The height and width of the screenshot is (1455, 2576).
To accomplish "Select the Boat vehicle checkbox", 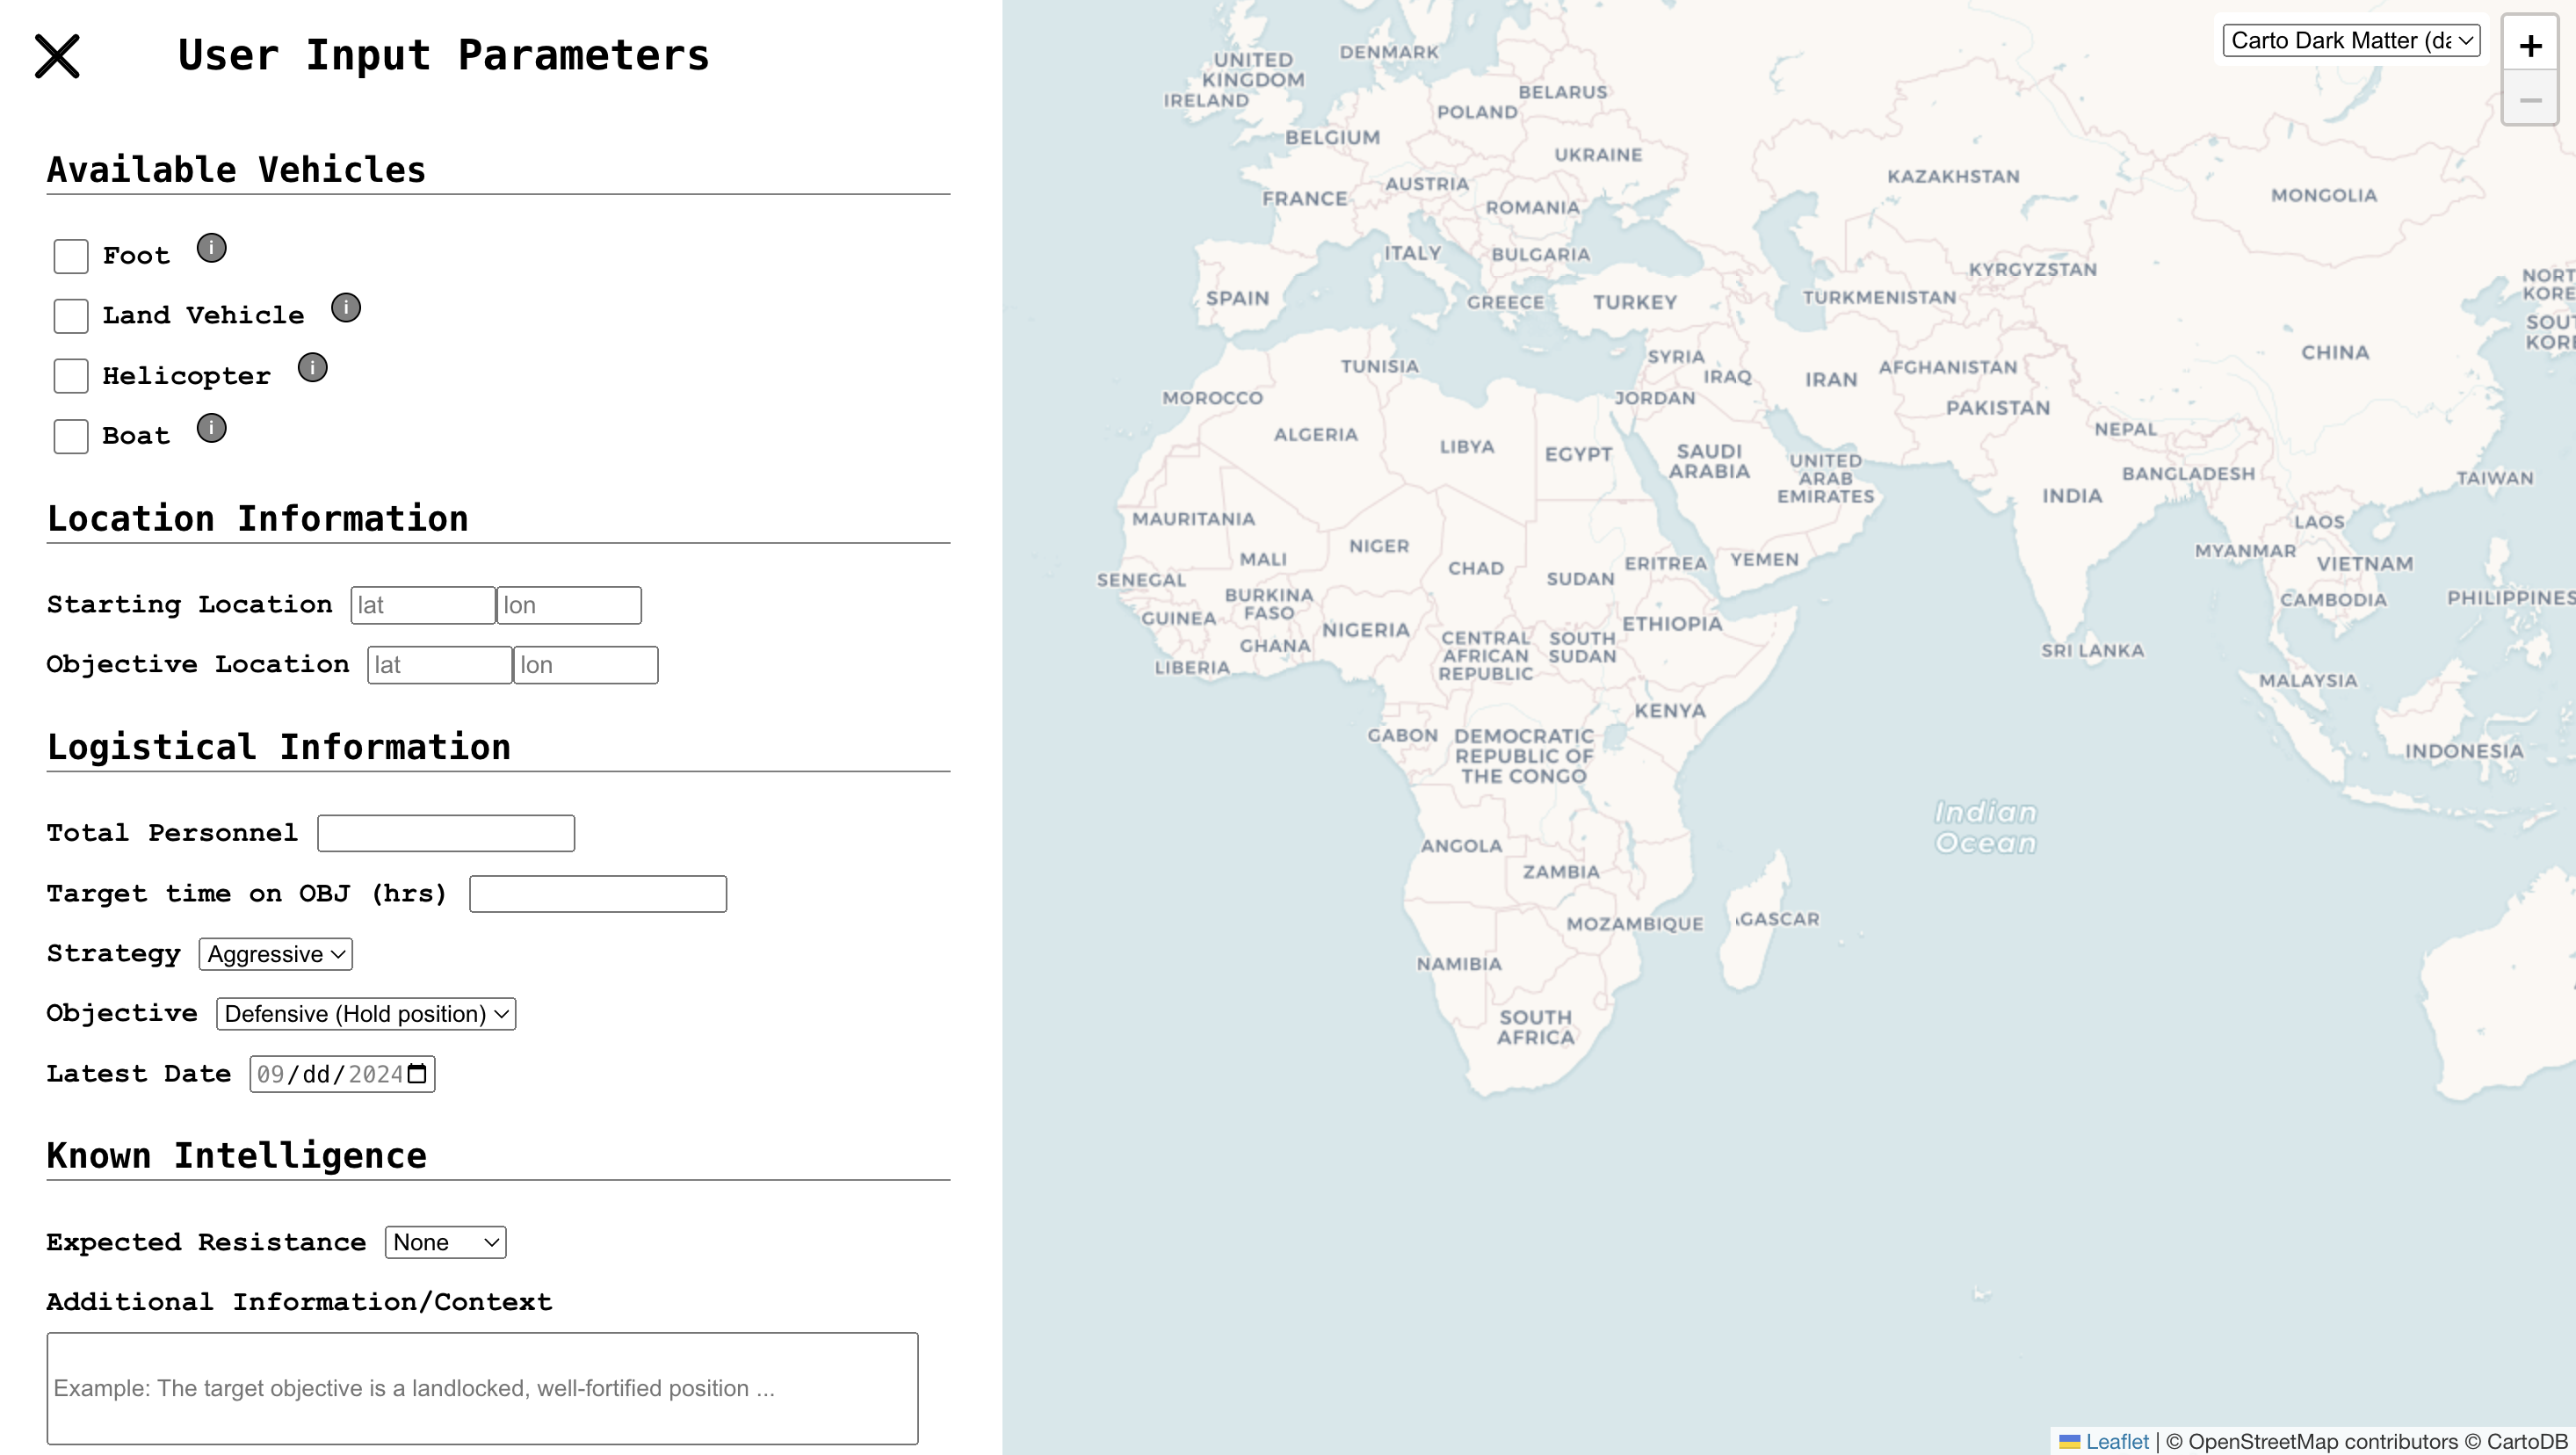I will coord(71,436).
